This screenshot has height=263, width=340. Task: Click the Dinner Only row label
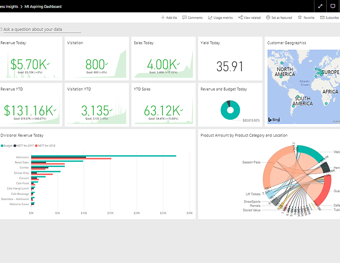click(x=21, y=173)
